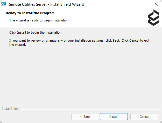Close the InstallShield Wizard window
Viewport: 162px width, 123px height.
pyautogui.click(x=156, y=4)
